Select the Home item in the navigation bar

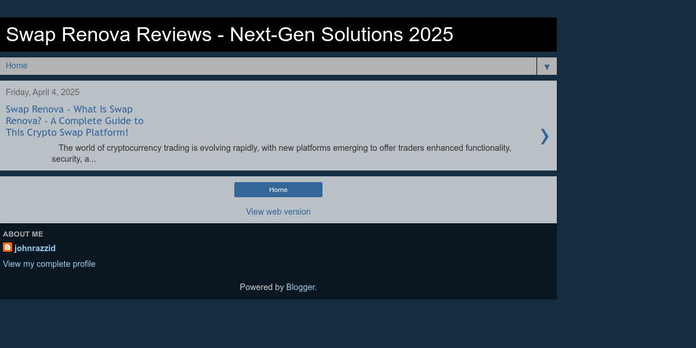[x=17, y=66]
